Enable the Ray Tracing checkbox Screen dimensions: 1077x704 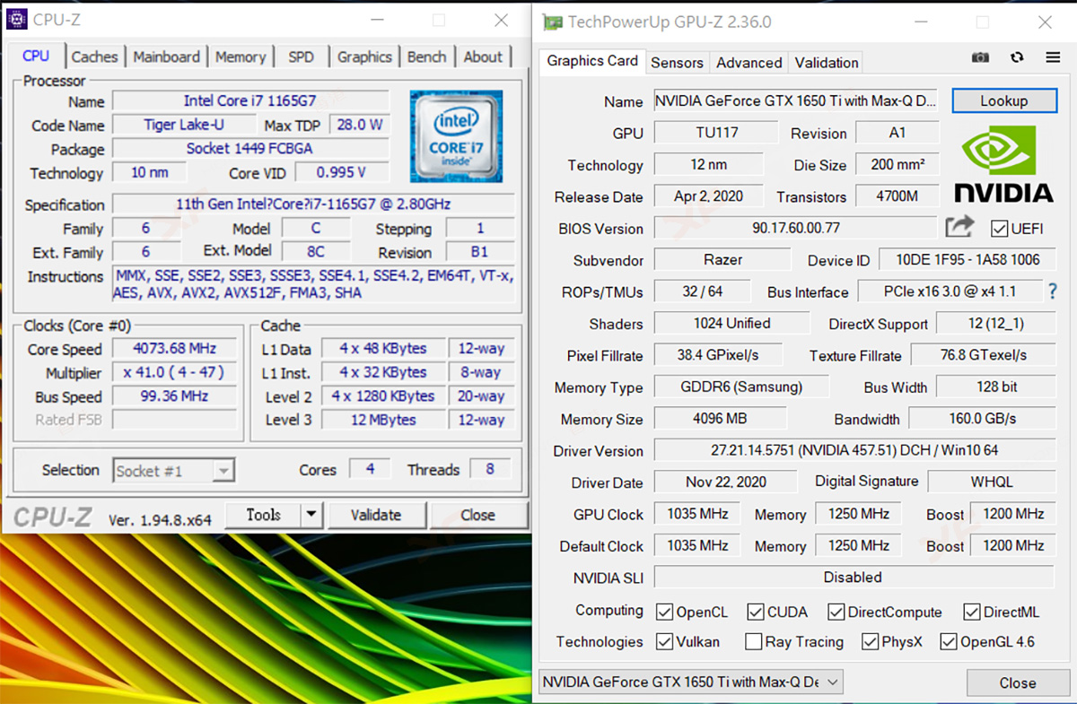pos(752,642)
